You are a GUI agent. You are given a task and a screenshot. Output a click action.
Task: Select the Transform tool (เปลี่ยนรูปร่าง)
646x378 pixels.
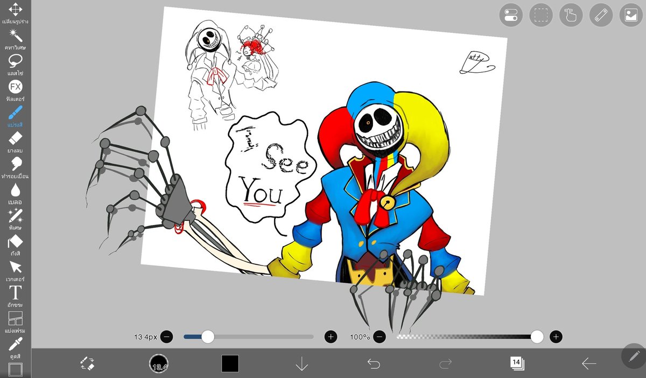point(15,13)
